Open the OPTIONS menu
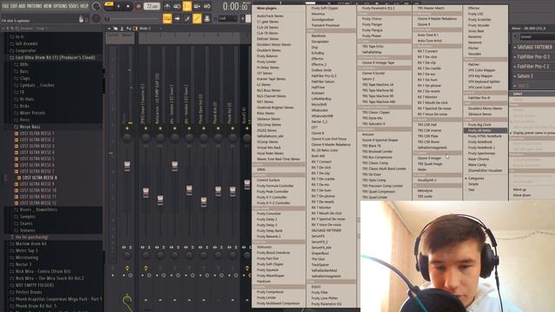555x312 pixels. pyautogui.click(x=60, y=6)
